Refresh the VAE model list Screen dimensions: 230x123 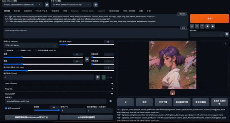96,5
